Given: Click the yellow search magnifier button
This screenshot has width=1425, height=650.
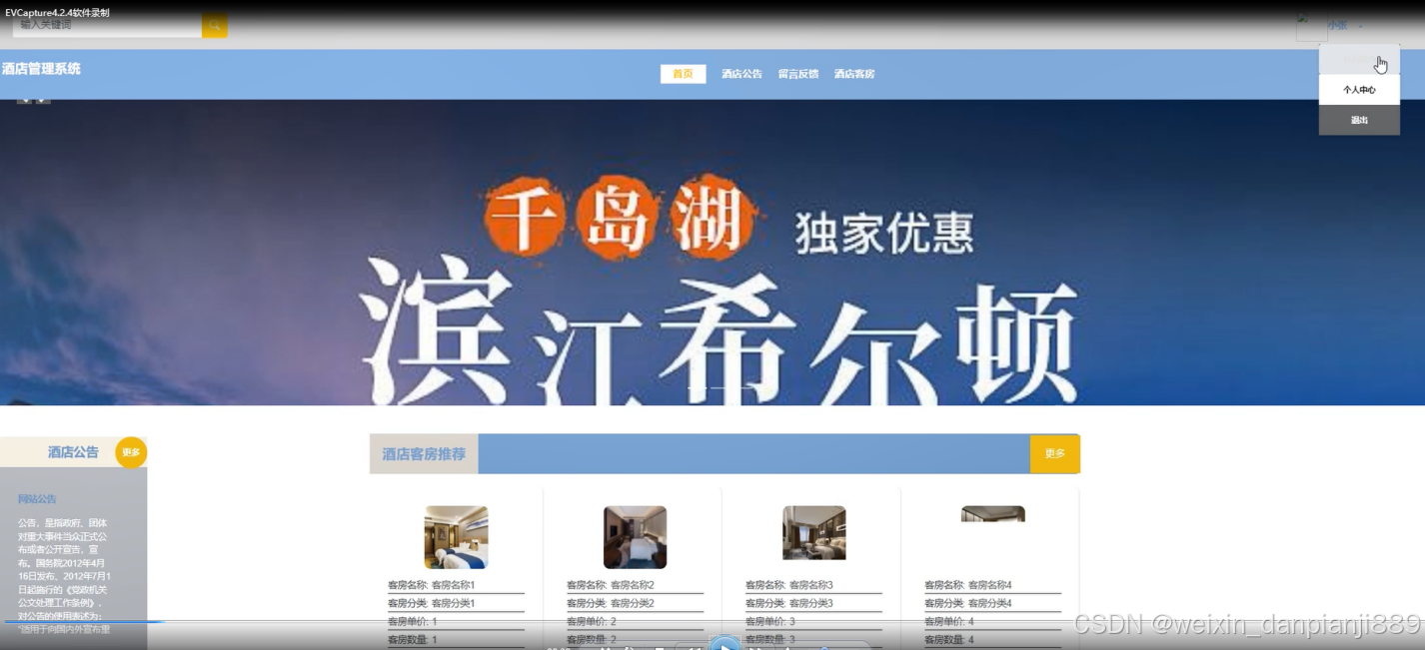Looking at the screenshot, I should coord(214,25).
